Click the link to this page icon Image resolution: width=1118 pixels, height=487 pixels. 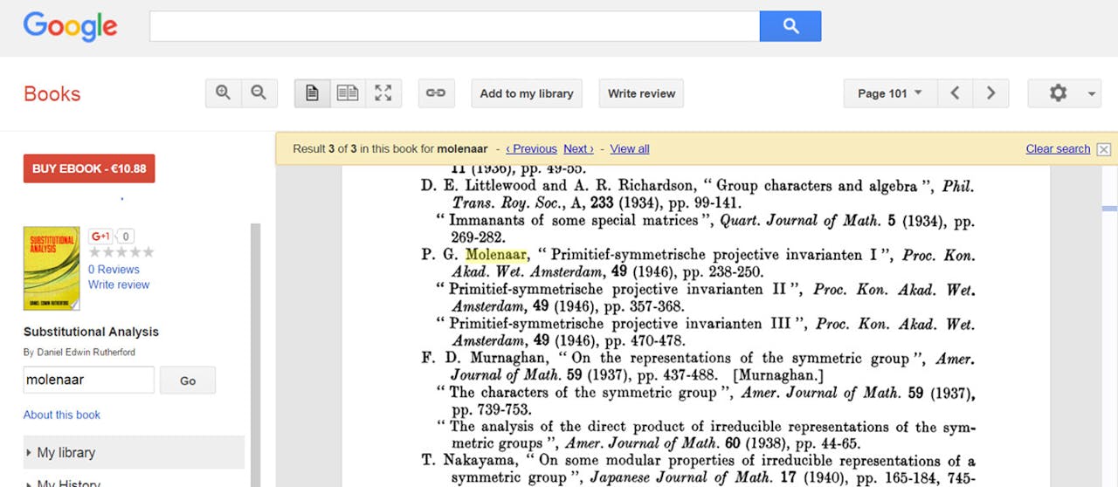coord(435,93)
